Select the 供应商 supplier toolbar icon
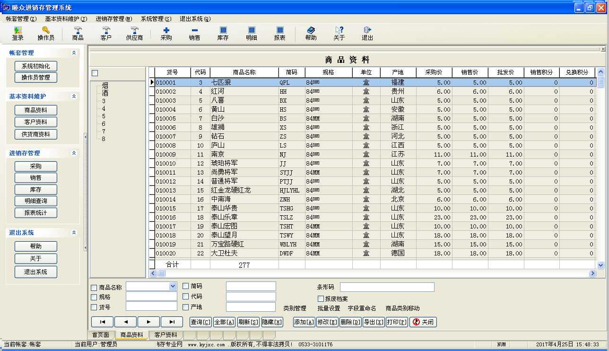The height and width of the screenshot is (351, 609). coord(134,33)
